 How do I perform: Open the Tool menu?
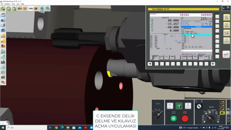[x=18, y=4]
